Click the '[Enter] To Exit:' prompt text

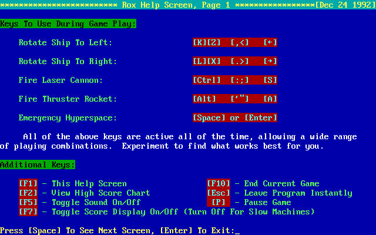(x=197, y=230)
